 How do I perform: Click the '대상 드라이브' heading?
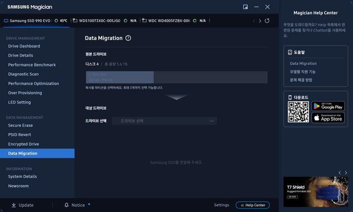coord(96,108)
